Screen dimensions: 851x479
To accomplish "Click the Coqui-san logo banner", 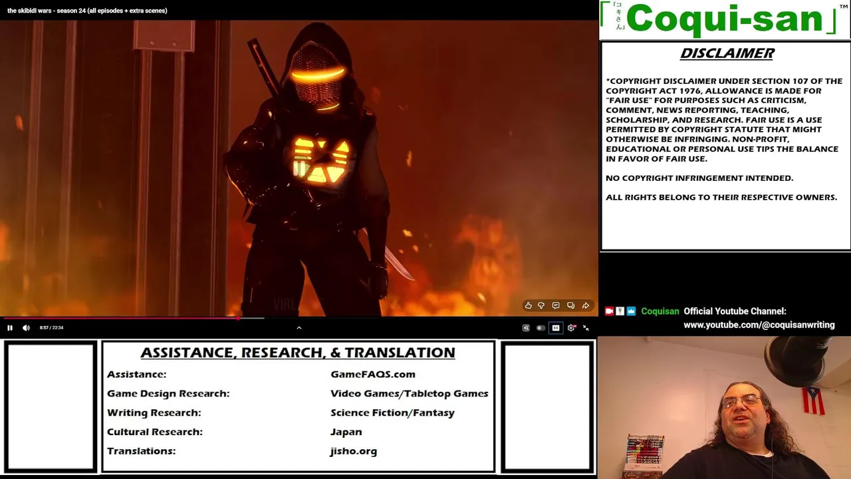I will [725, 19].
